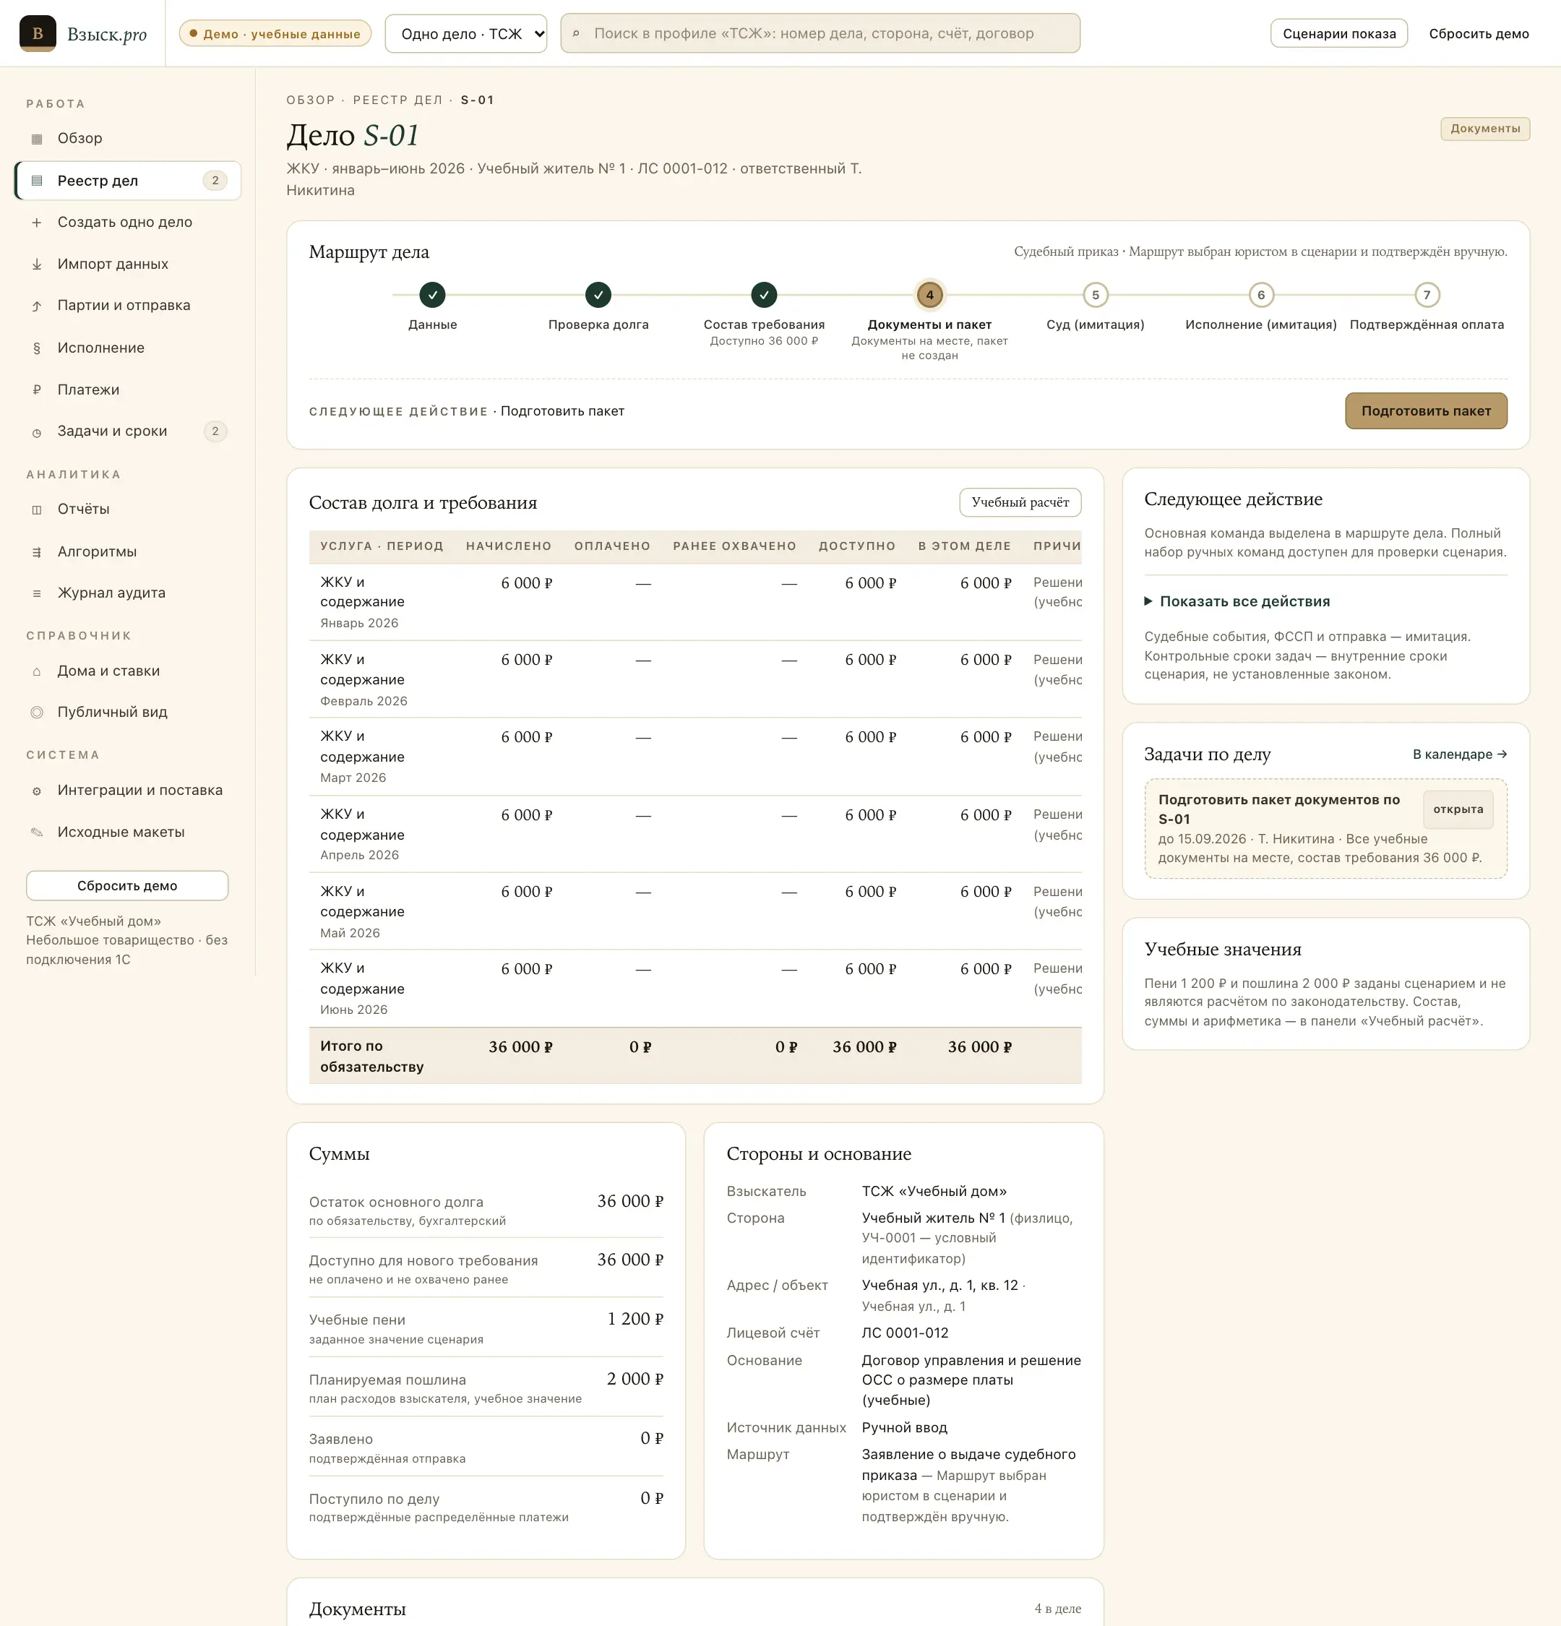Click the Исполнение paragraph-sign icon
Viewport: 1561px width, 1626px height.
pyautogui.click(x=36, y=348)
